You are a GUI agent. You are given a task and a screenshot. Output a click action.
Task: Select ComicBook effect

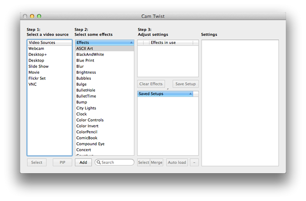[x=105, y=138]
